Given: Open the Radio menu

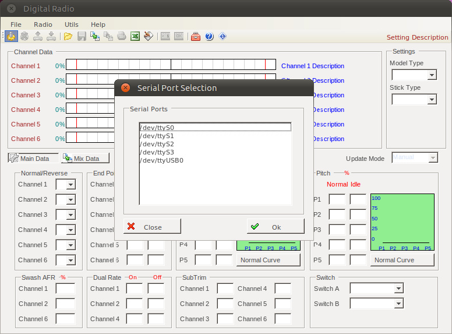Looking at the screenshot, I should pos(43,24).
